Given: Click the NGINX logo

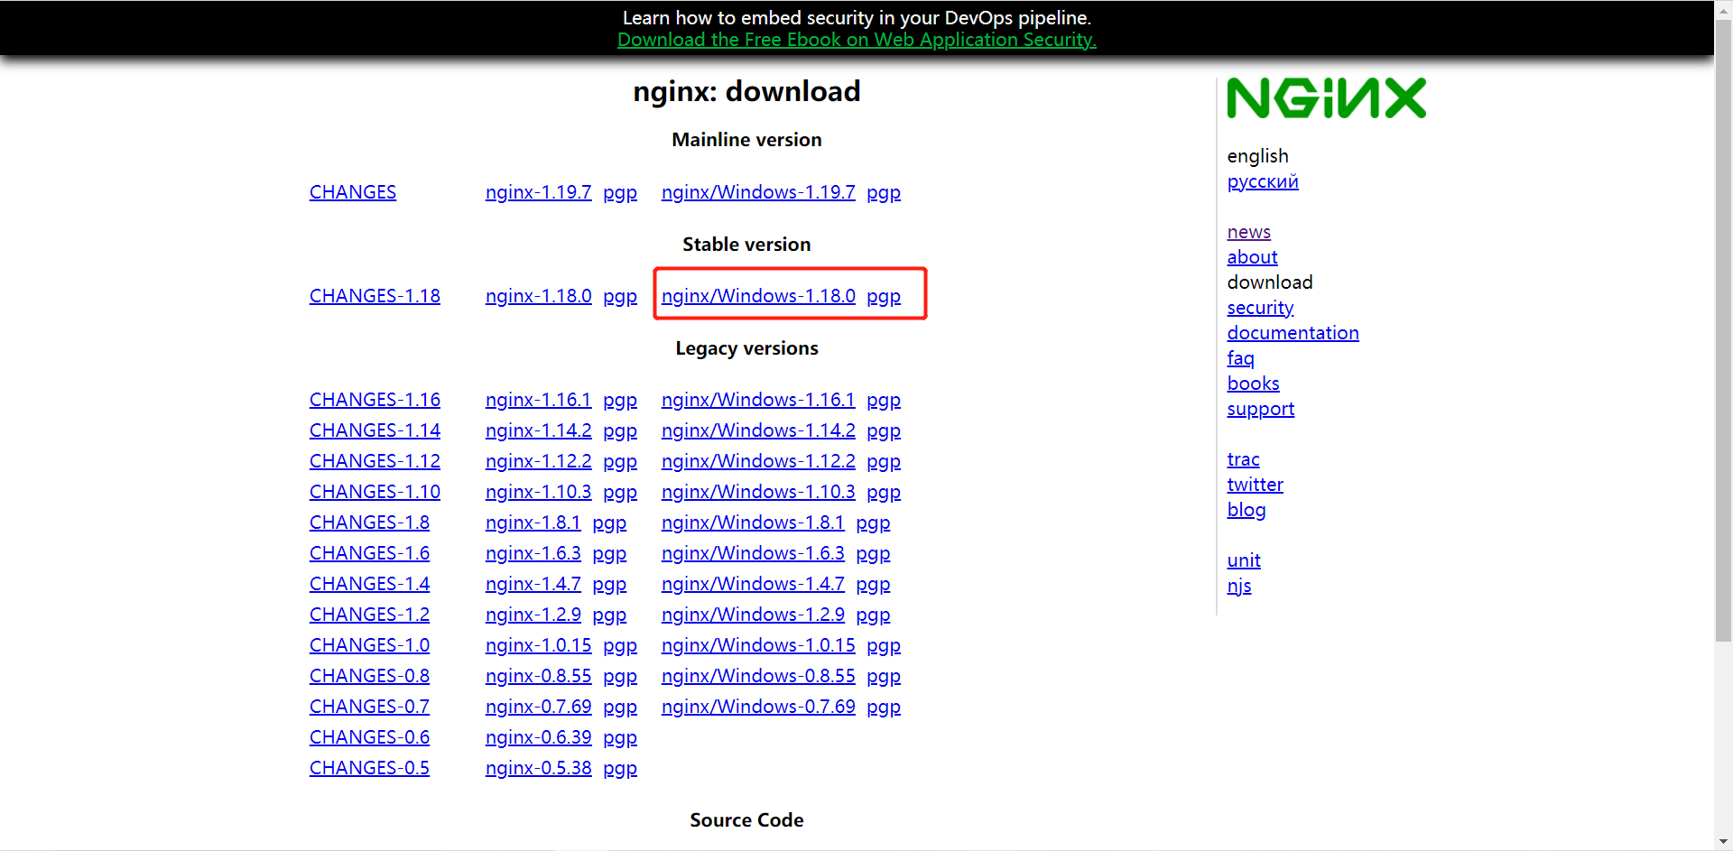Looking at the screenshot, I should pos(1326,98).
